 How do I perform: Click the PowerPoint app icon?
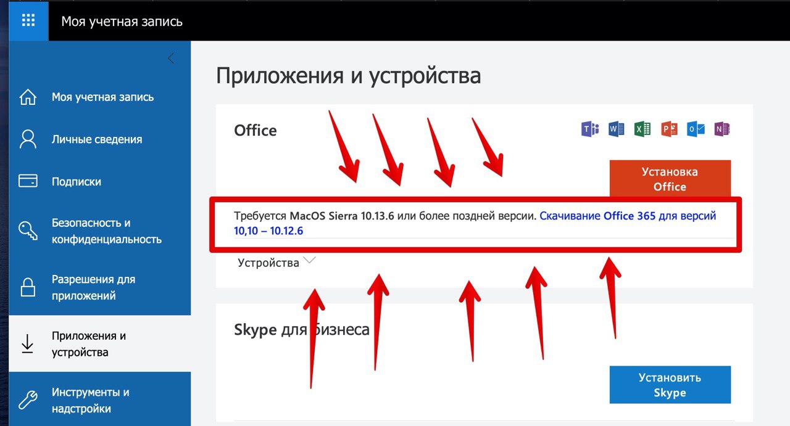click(x=669, y=129)
